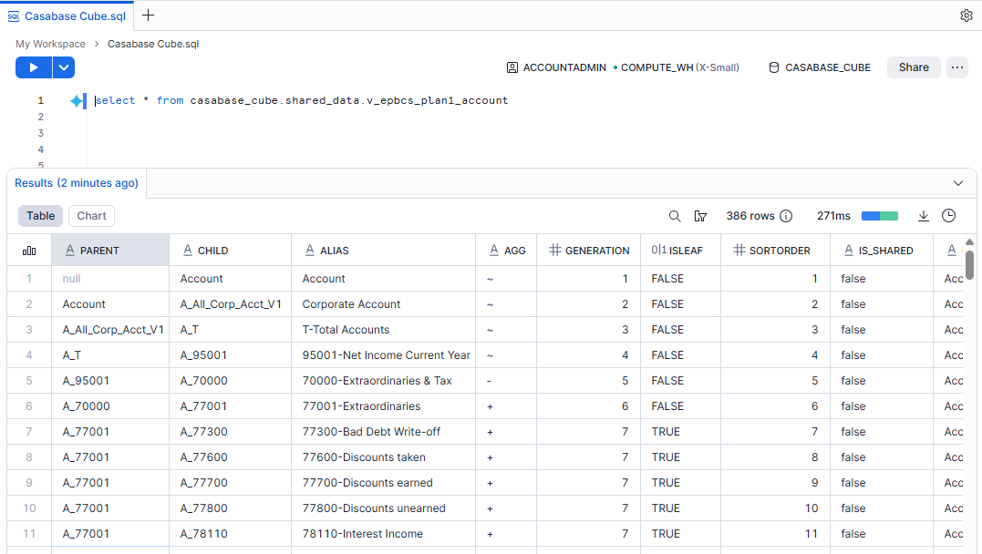Viewport: 982px width, 554px height.
Task: Collapse the results panel chevron
Action: [957, 183]
